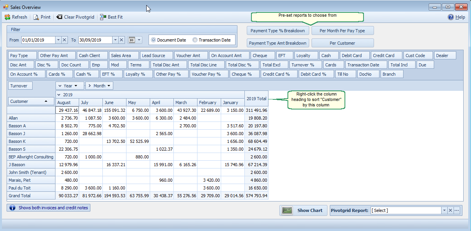
Task: Click the Till No field
Action: coord(346,74)
